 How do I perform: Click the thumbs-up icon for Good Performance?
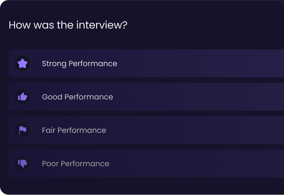pyautogui.click(x=23, y=97)
